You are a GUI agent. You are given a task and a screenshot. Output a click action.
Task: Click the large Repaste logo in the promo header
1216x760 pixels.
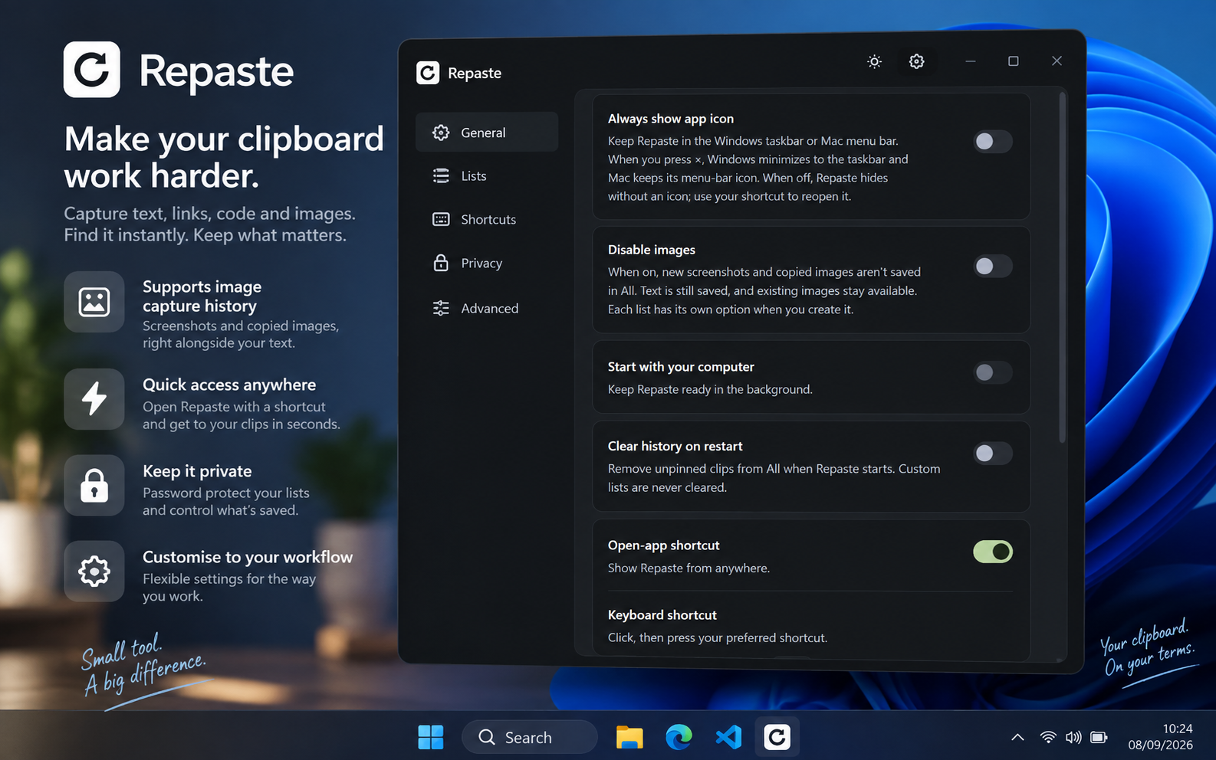point(92,70)
